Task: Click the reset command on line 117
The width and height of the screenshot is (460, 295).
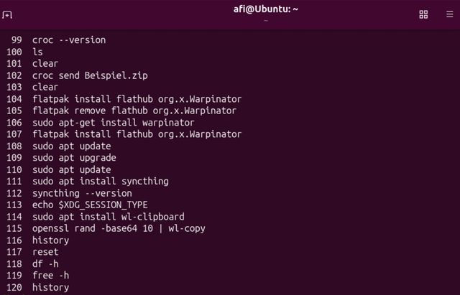Action: tap(45, 252)
